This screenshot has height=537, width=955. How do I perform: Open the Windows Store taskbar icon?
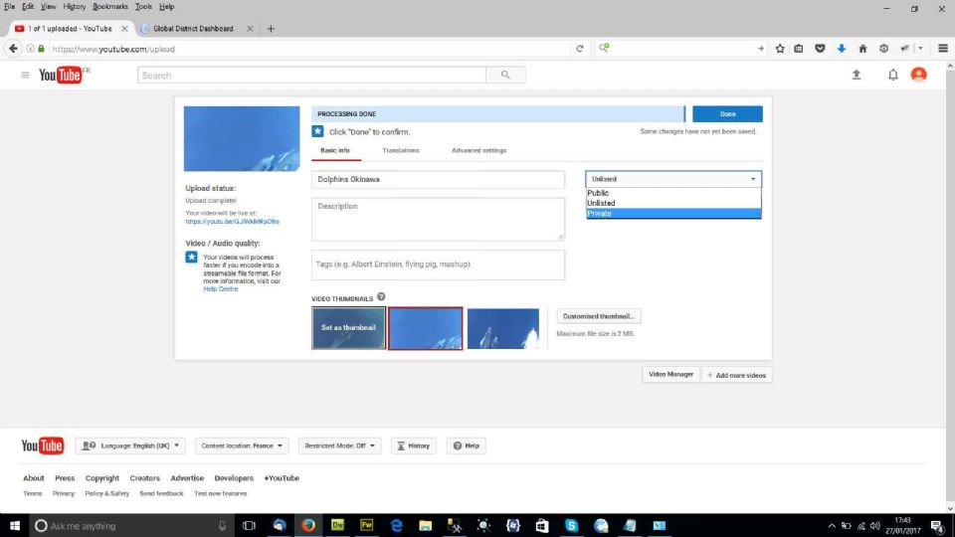click(x=542, y=525)
